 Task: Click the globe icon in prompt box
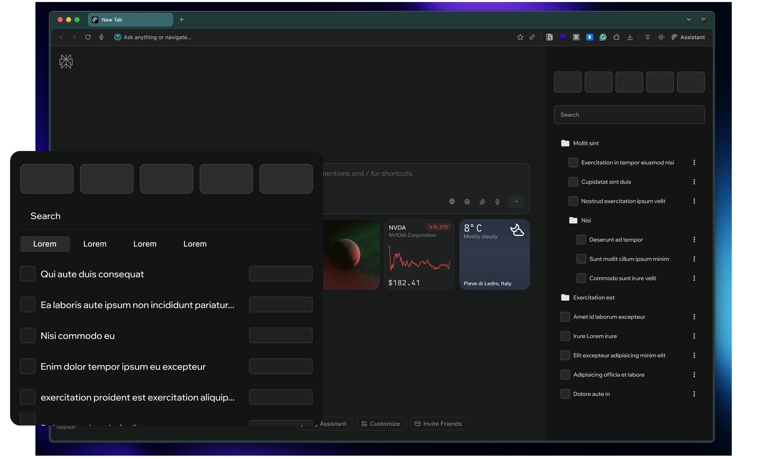[452, 202]
